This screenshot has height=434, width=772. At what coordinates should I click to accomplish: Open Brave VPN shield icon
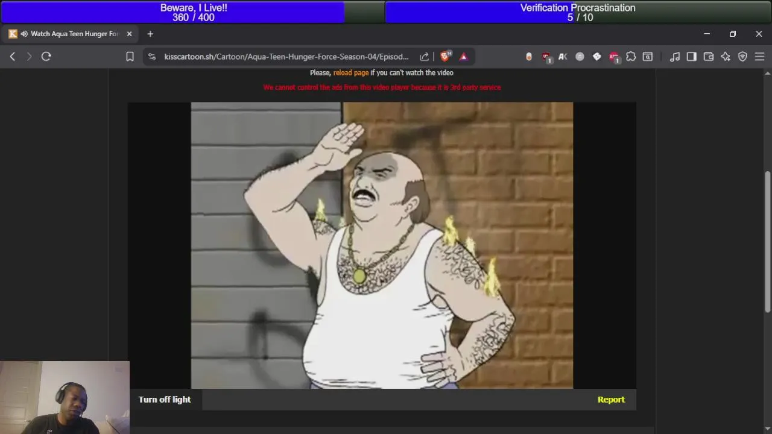[742, 57]
